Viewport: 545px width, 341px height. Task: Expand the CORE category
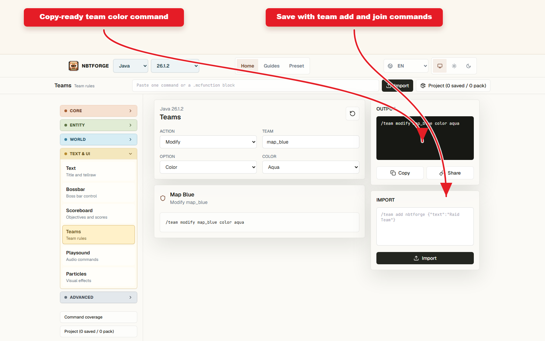tap(98, 111)
